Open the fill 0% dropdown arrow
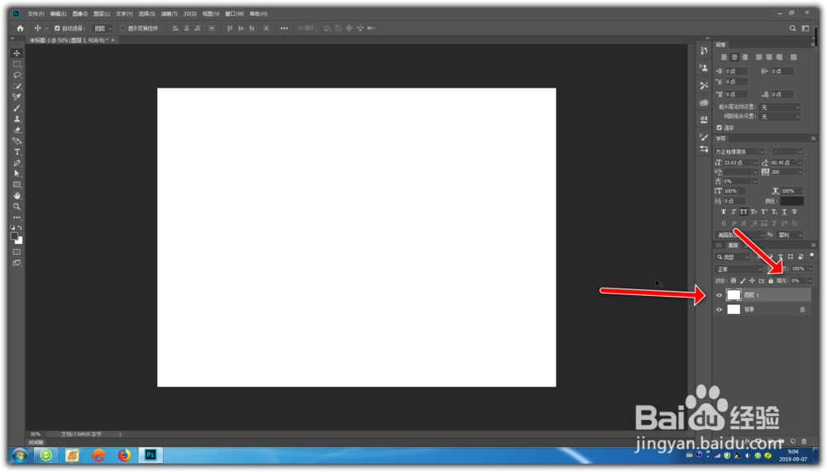 click(x=810, y=281)
